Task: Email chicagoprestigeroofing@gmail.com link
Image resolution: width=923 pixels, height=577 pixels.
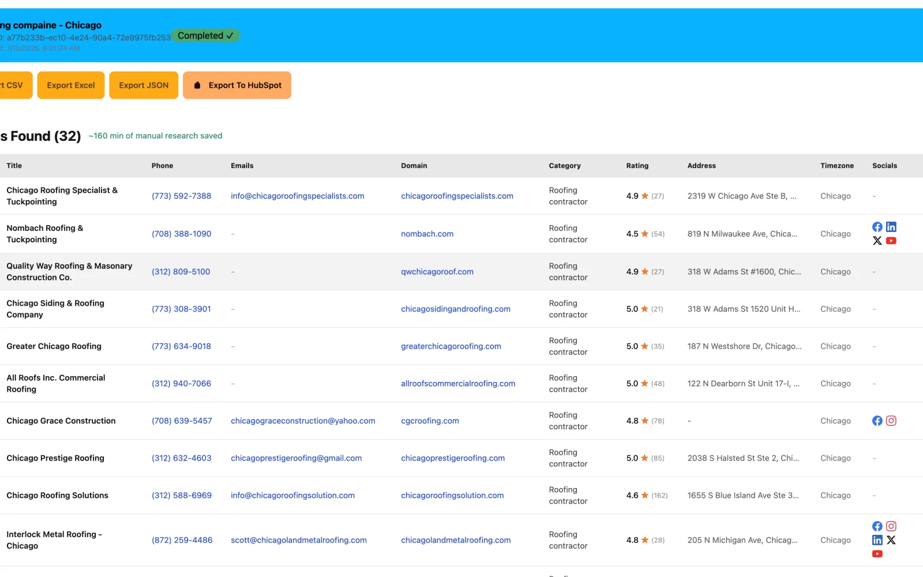Action: tap(297, 458)
